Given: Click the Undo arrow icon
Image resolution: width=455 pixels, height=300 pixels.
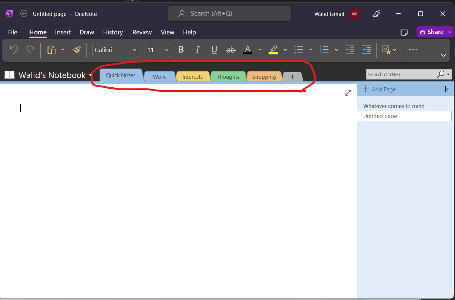Looking at the screenshot, I should point(14,50).
